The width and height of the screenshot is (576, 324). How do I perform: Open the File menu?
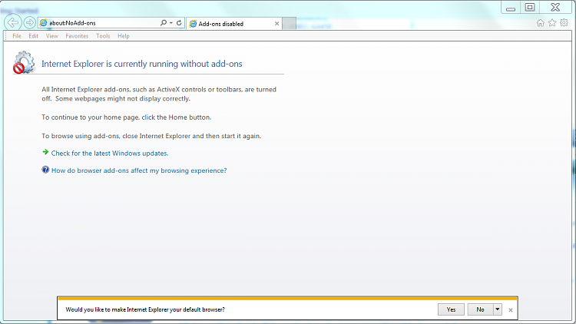pos(17,36)
